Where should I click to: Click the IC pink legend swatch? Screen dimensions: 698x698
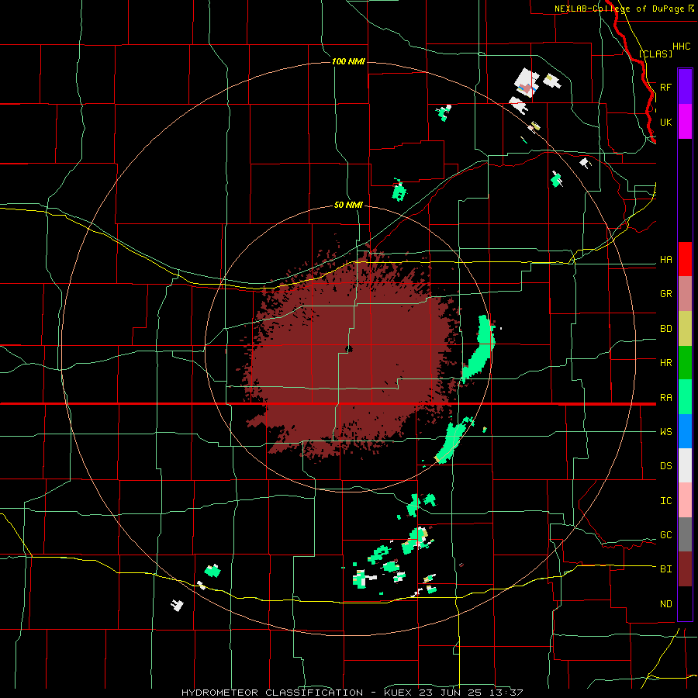685,500
